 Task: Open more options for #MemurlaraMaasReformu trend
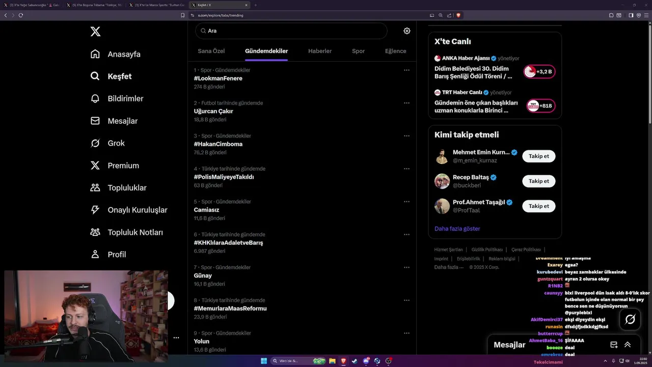coord(406,300)
